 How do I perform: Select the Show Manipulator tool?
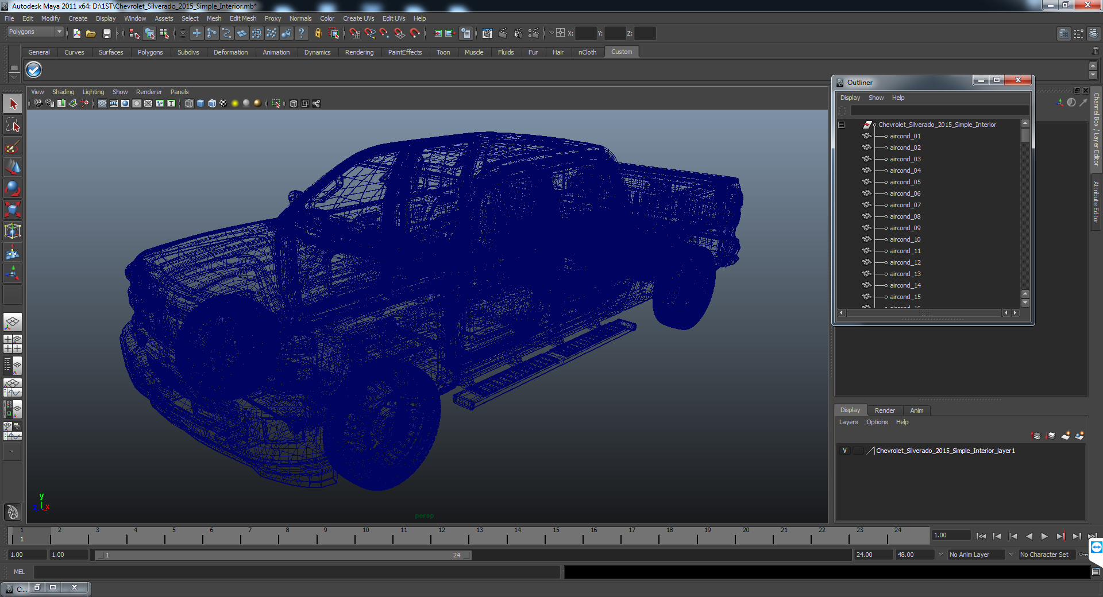[13, 273]
